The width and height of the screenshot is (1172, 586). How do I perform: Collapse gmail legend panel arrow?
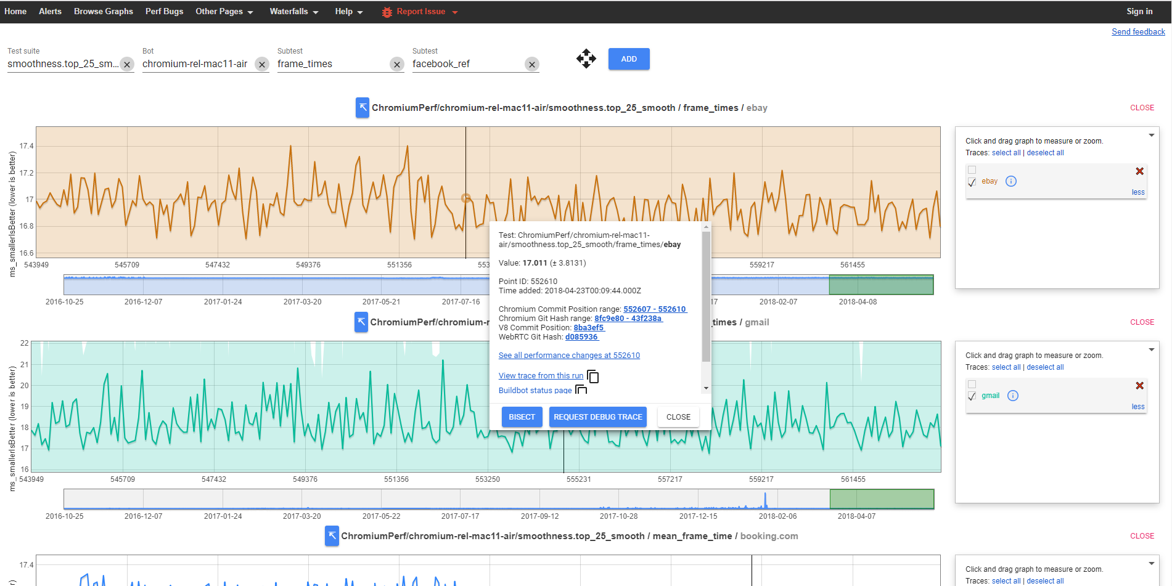[1152, 349]
